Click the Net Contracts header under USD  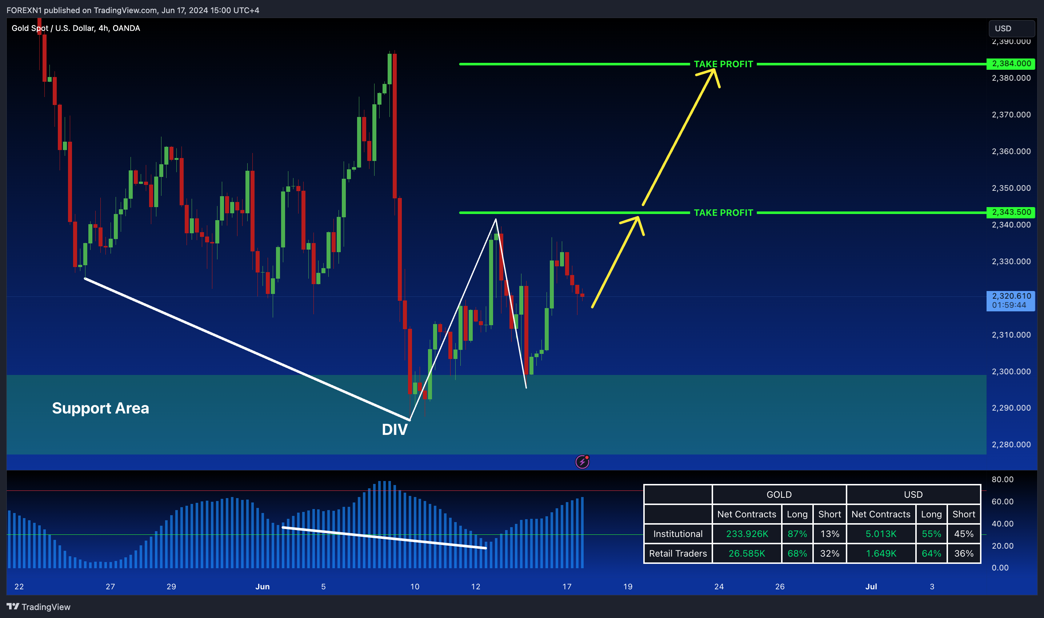point(881,514)
